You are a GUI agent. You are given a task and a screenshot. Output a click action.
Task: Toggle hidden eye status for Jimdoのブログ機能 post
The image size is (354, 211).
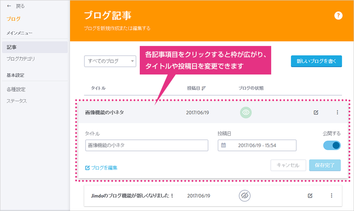(244, 196)
